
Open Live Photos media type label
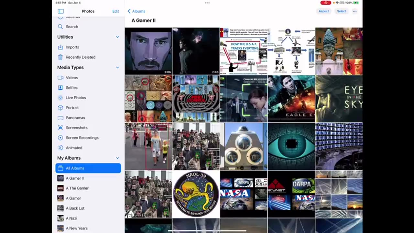click(76, 97)
